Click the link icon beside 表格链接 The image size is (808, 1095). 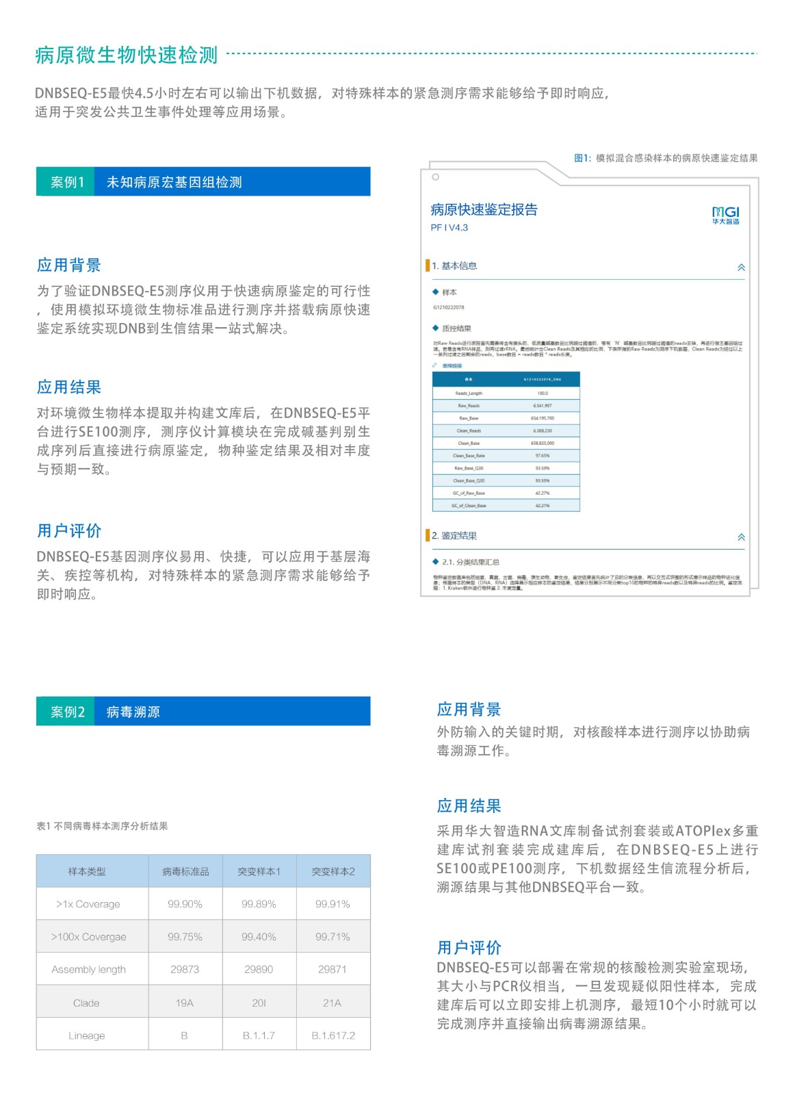click(x=434, y=365)
